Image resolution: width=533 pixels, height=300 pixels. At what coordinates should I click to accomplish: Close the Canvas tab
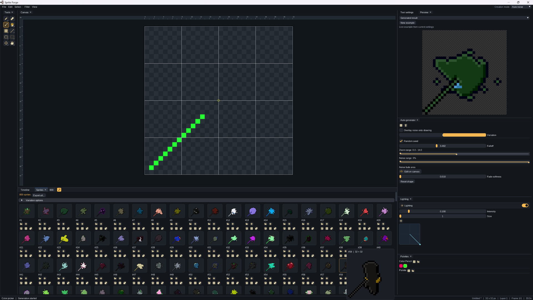tap(31, 12)
